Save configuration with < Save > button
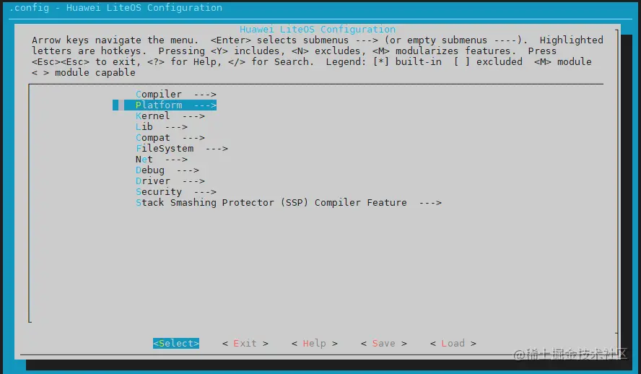The width and height of the screenshot is (641, 374). [x=384, y=344]
